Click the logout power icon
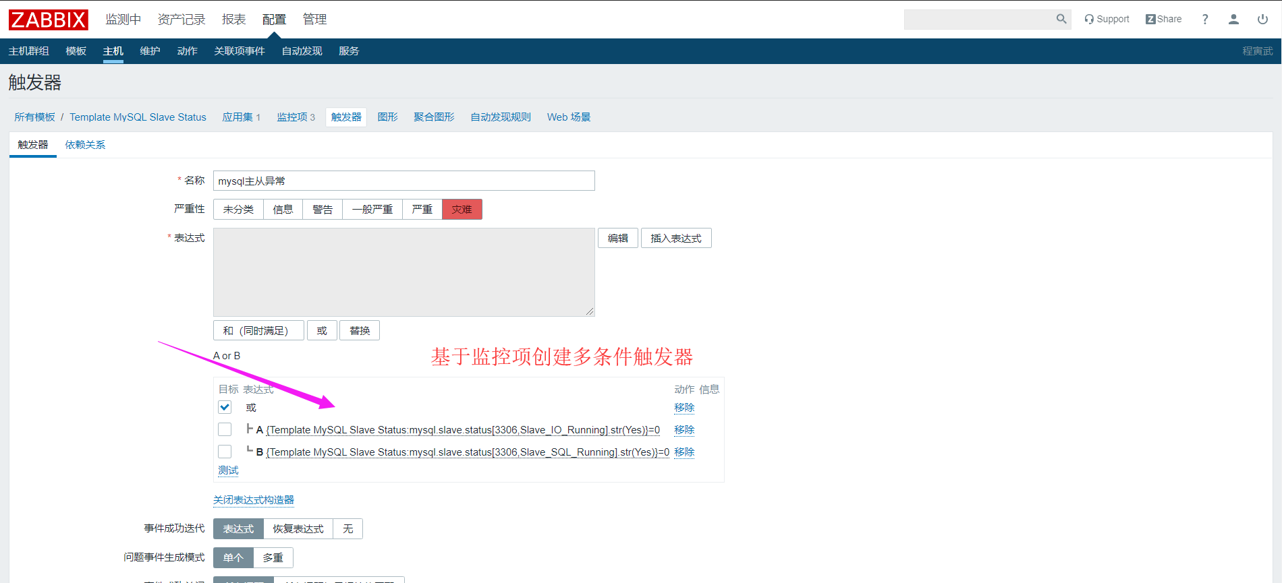 click(x=1262, y=19)
